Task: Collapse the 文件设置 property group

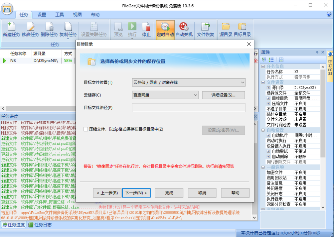Action: click(x=263, y=82)
